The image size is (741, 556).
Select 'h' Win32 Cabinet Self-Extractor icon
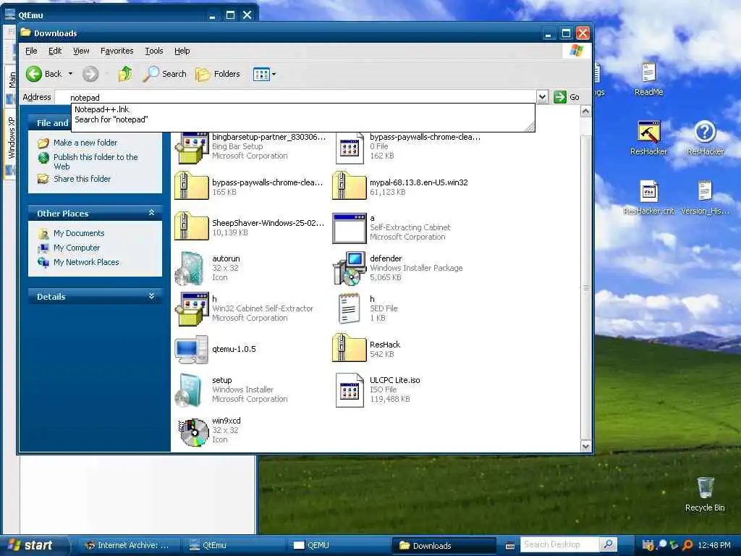click(191, 309)
